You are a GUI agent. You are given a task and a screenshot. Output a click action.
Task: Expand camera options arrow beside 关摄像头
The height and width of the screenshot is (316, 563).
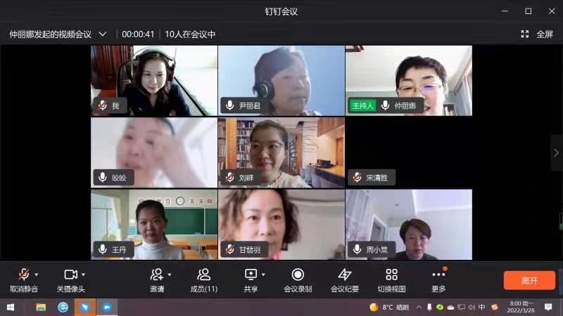(84, 275)
